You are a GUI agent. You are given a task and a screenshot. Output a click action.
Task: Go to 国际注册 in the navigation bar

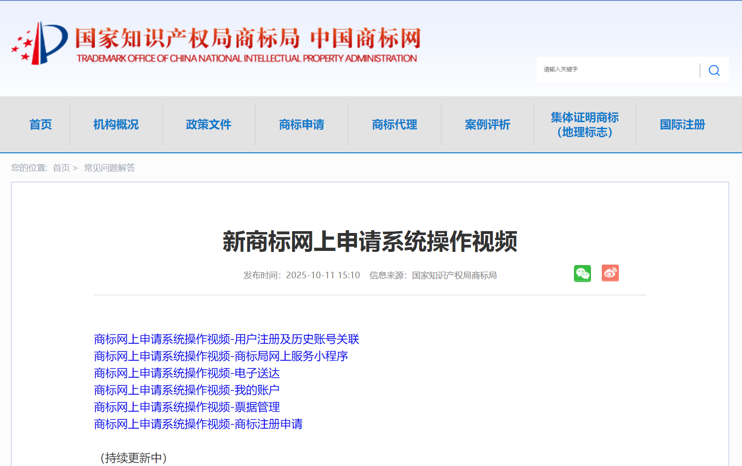coord(682,125)
